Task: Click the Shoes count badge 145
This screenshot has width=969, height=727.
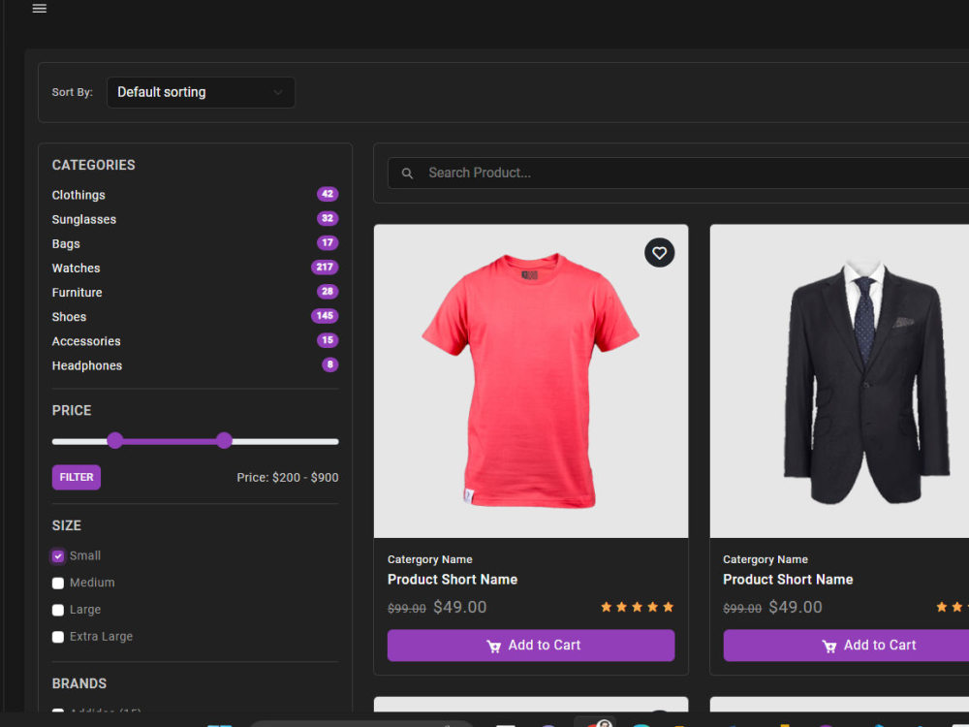Action: coord(325,316)
